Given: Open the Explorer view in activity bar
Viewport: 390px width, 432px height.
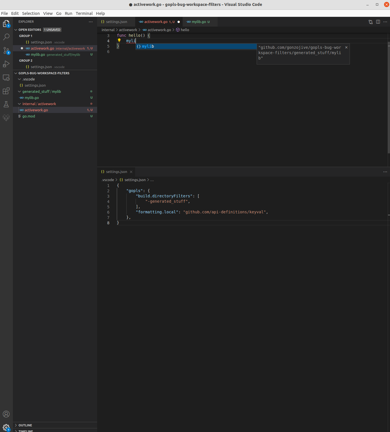Looking at the screenshot, I should [6, 24].
